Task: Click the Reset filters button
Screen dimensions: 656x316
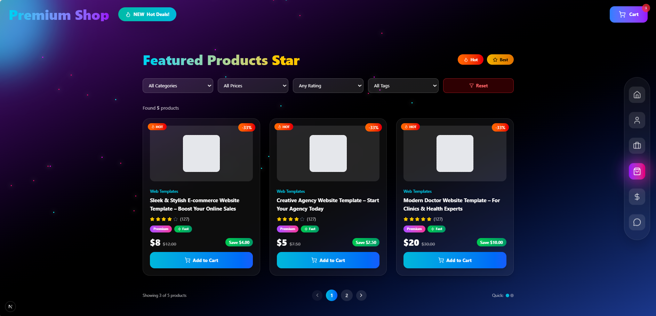Action: click(x=478, y=86)
